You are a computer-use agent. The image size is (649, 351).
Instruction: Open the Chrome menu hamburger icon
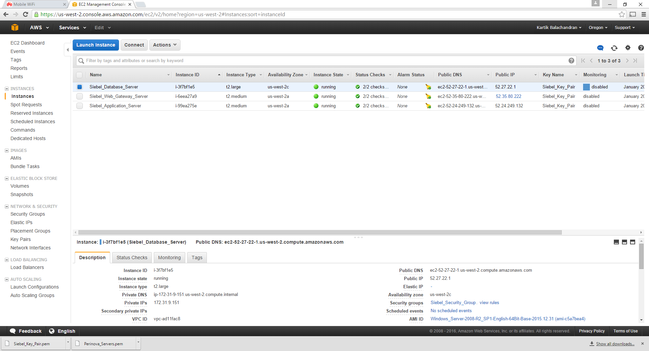tap(644, 14)
